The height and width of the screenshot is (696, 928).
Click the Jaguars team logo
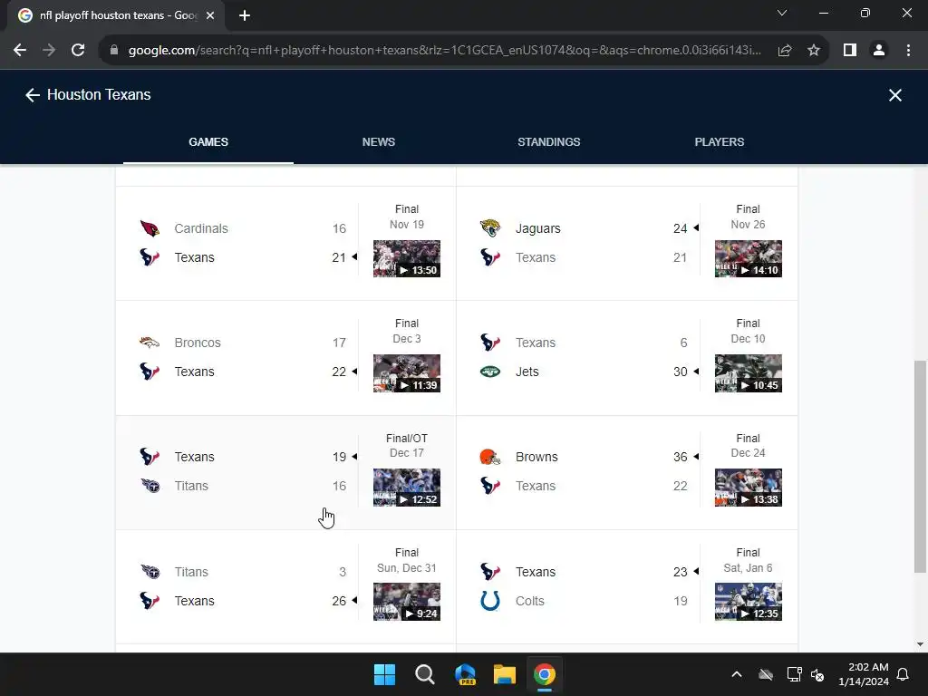490,228
